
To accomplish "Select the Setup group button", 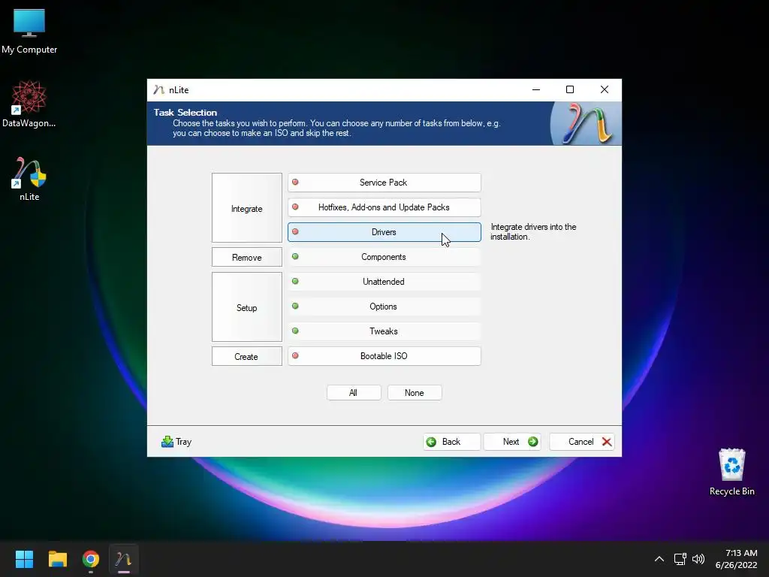I will [x=246, y=307].
